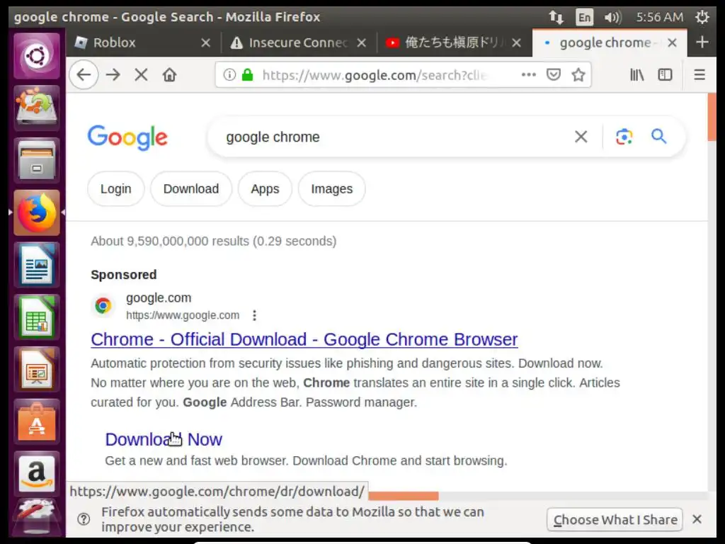This screenshot has width=725, height=544.
Task: Open the system power gear menu
Action: [702, 17]
